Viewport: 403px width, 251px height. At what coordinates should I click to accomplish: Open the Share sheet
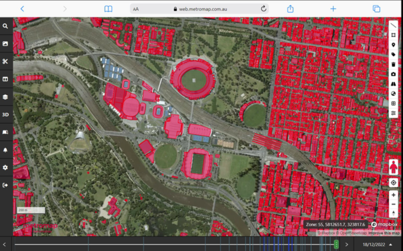click(290, 8)
